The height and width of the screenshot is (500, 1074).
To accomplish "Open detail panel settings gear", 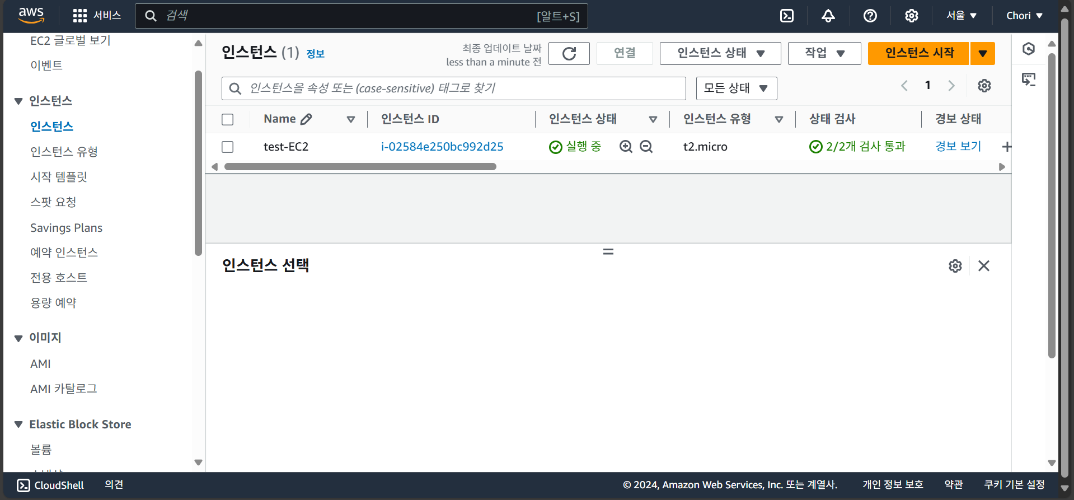I will (x=955, y=266).
